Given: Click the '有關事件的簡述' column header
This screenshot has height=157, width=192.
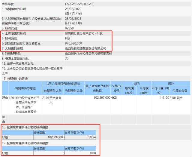Looking at the screenshot, I should point(25,88).
